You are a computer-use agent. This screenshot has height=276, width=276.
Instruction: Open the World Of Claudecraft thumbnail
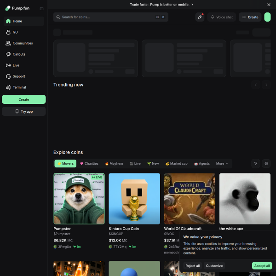(x=190, y=199)
